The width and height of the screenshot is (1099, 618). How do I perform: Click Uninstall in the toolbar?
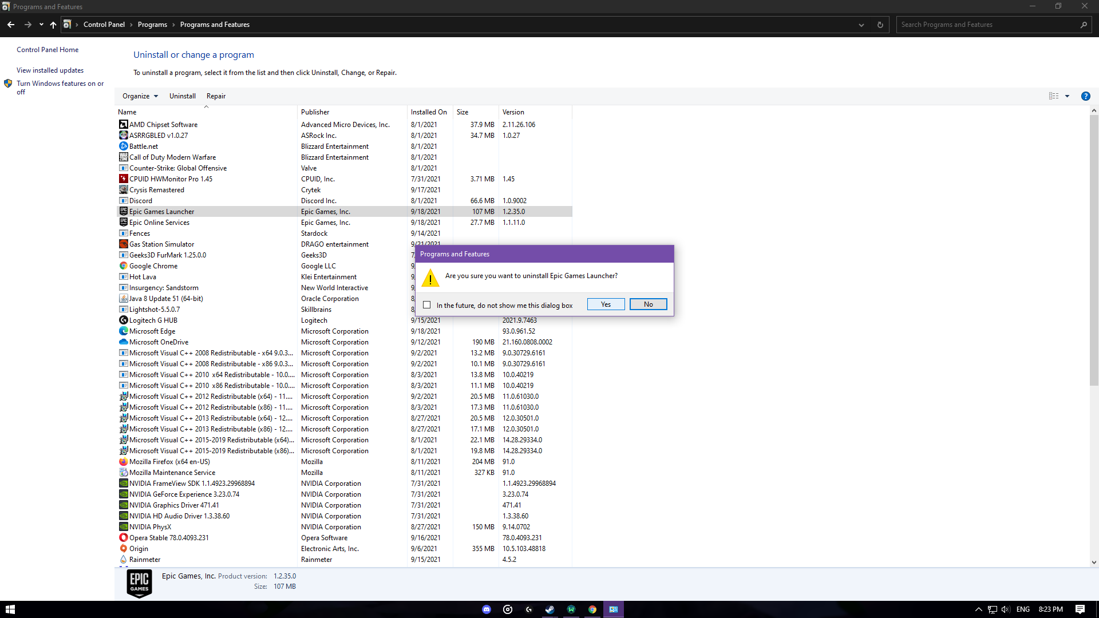pos(182,96)
